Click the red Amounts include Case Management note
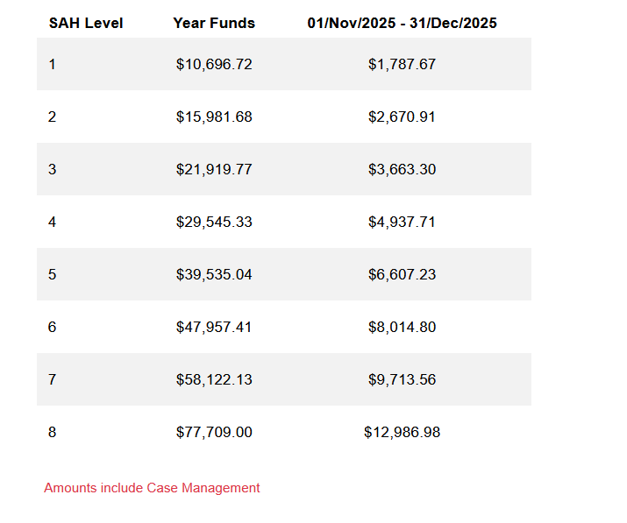This screenshot has width=627, height=523. click(152, 488)
